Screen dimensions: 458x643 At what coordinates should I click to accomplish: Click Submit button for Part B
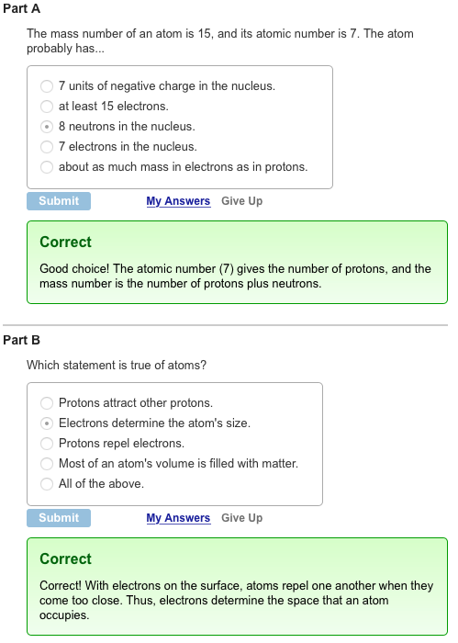pos(59,518)
